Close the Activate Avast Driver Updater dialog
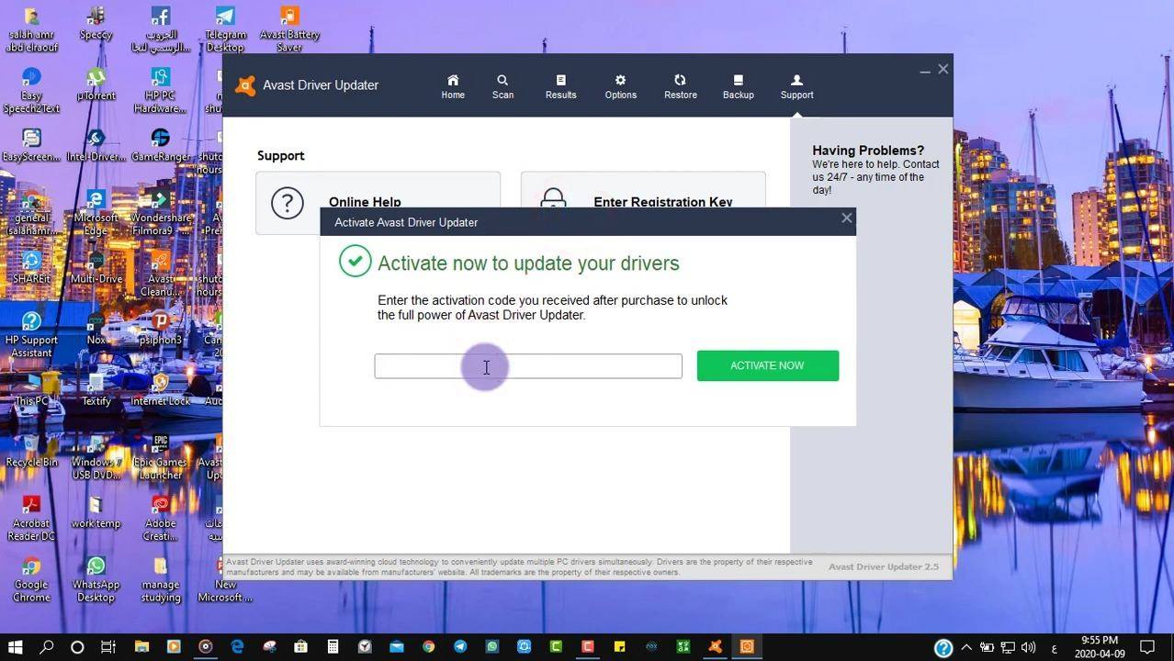 click(x=846, y=218)
